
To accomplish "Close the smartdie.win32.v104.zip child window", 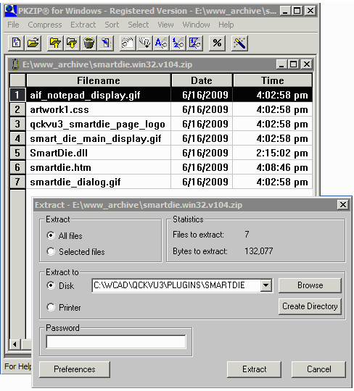I will [307, 64].
